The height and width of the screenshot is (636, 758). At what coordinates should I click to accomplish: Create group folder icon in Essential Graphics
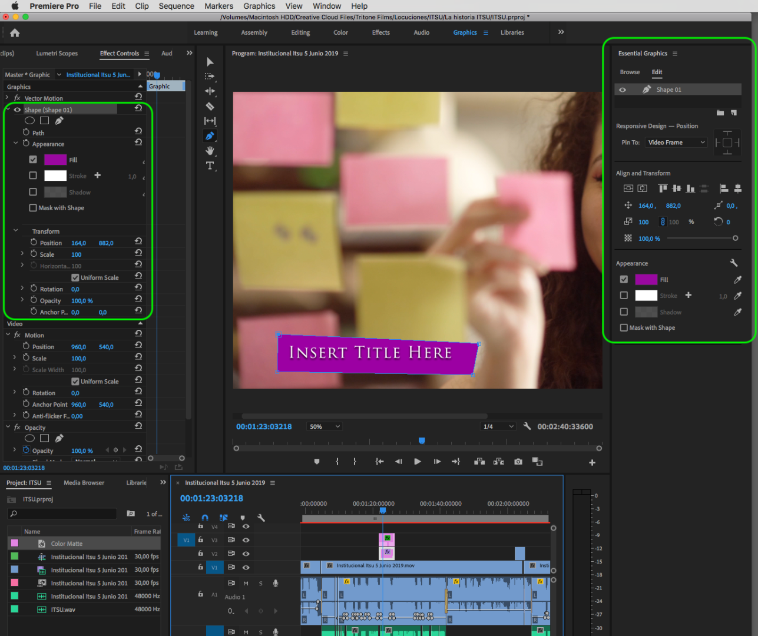pyautogui.click(x=720, y=112)
